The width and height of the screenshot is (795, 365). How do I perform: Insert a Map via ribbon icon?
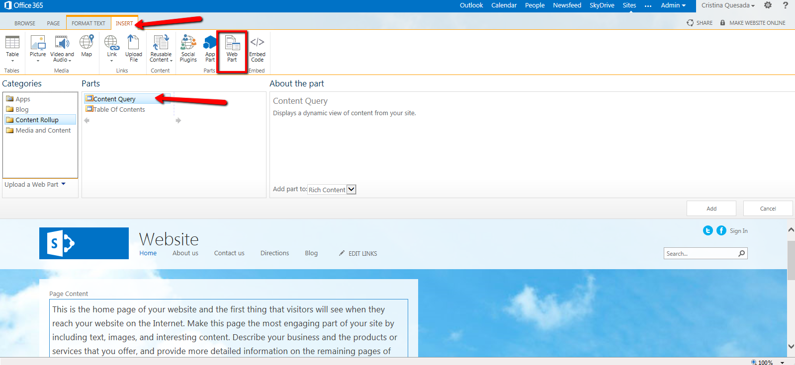87,46
